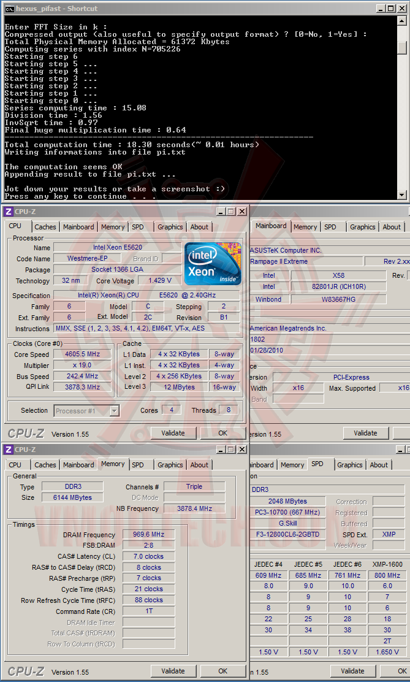Click OK button in CPU window
410x682 pixels.
tap(222, 433)
